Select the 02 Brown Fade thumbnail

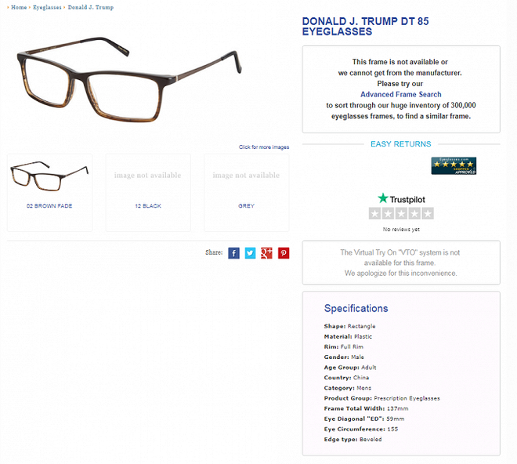click(x=49, y=176)
